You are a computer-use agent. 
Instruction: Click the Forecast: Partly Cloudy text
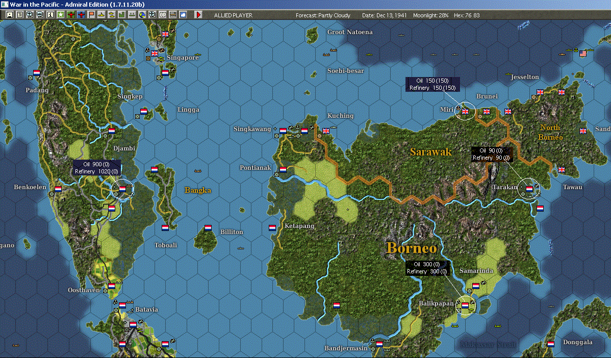coord(323,15)
